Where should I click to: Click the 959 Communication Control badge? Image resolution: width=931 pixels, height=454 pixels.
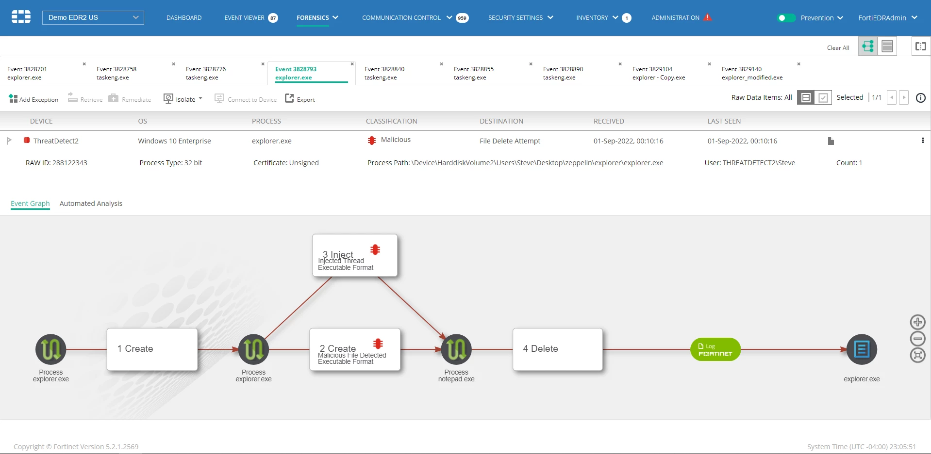click(462, 18)
